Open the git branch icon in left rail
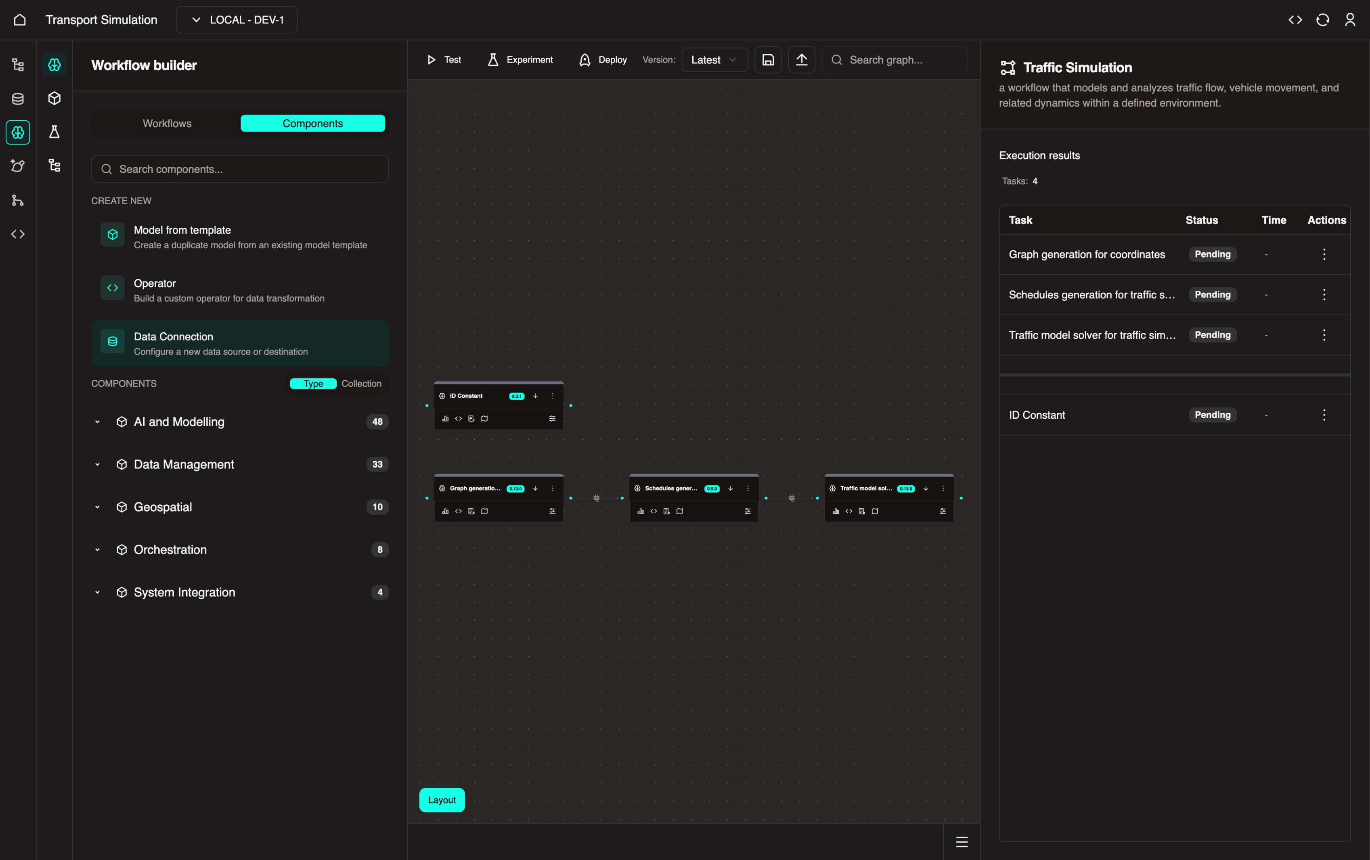 pos(18,200)
